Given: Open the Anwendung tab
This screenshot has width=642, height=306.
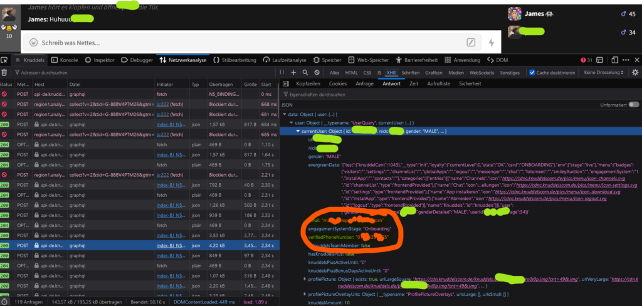Looking at the screenshot, I should click(x=462, y=60).
